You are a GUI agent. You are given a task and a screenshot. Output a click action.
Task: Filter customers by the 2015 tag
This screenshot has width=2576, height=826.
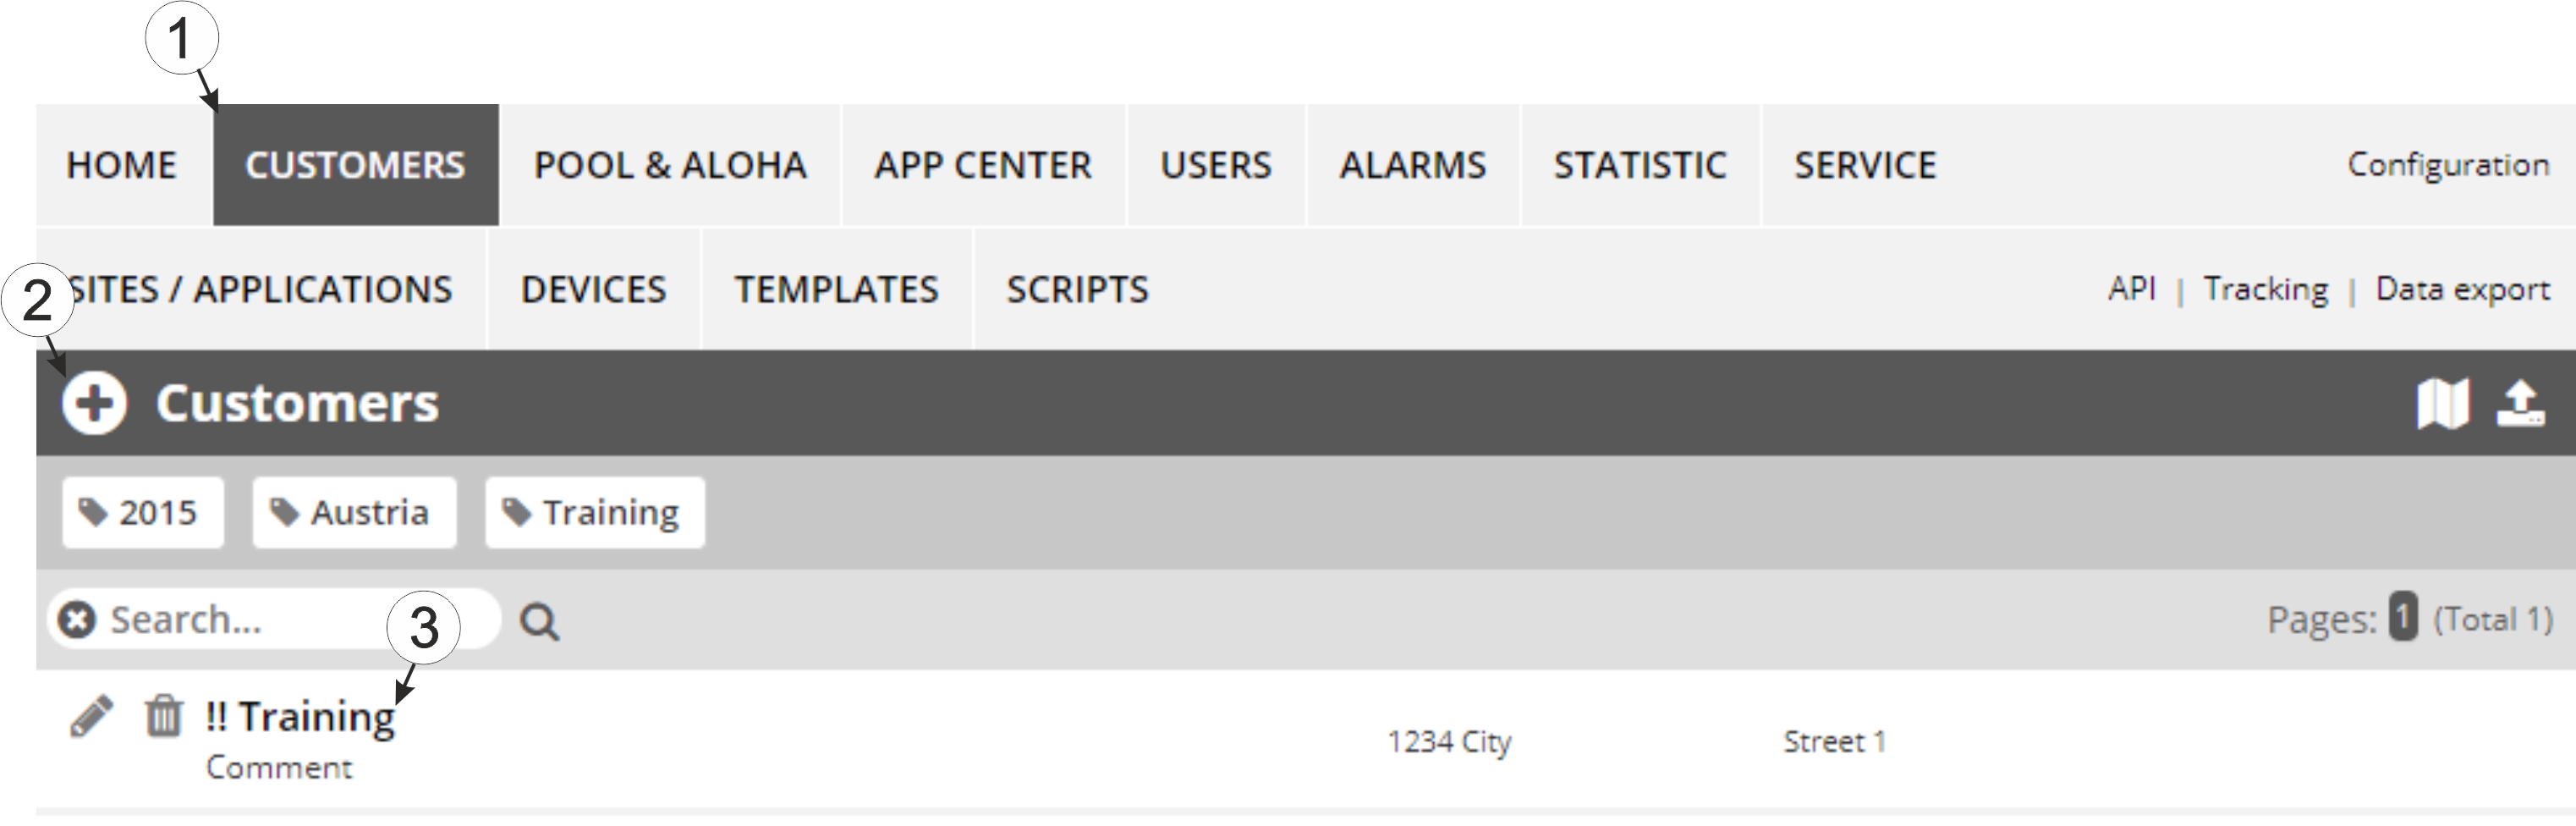(142, 513)
